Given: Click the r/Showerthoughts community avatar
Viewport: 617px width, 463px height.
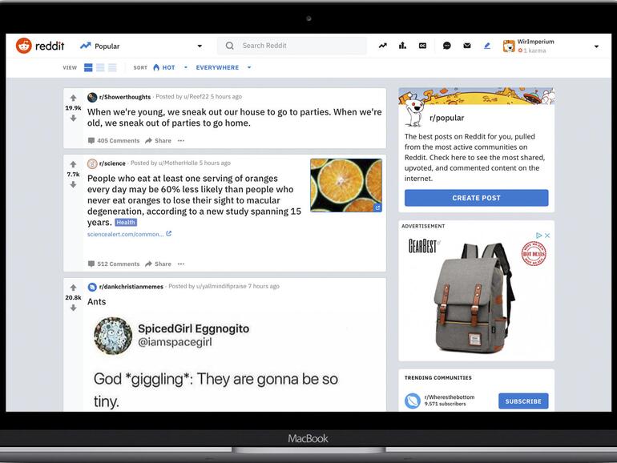Looking at the screenshot, I should (x=92, y=97).
